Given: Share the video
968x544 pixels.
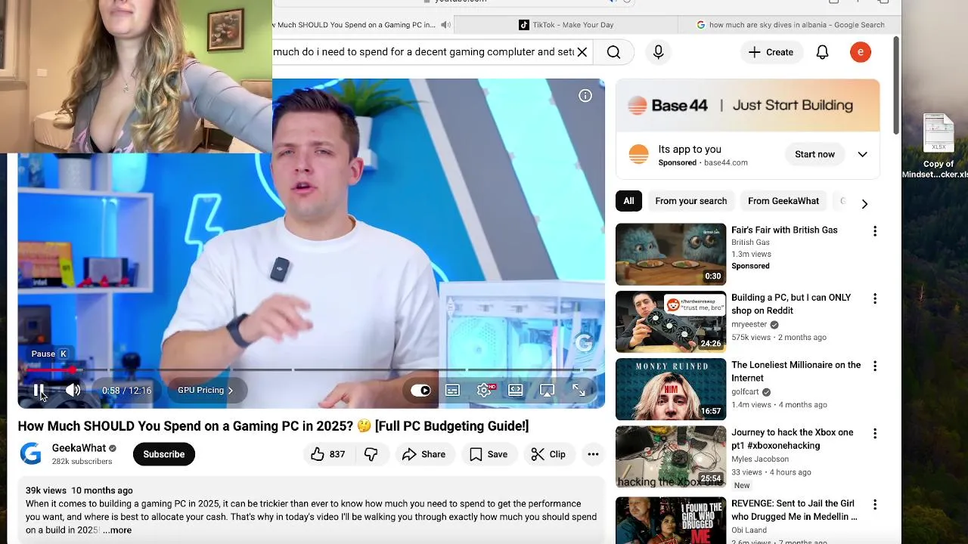Looking at the screenshot, I should (423, 454).
